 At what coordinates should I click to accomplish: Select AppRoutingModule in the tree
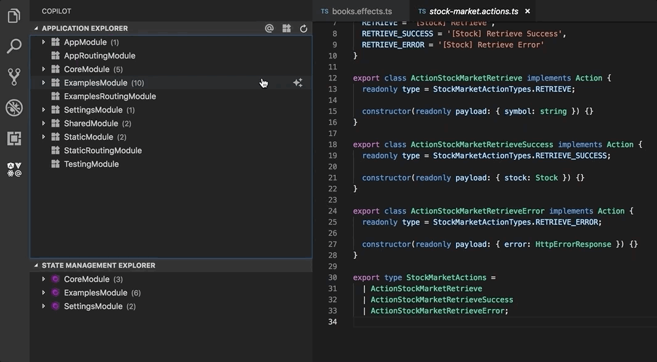100,55
